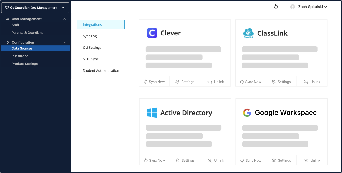Screen dimensions: 342x173
Task: Click the sync arrows icon in the Google Workspace Sync Now button
Action: pos(242,160)
